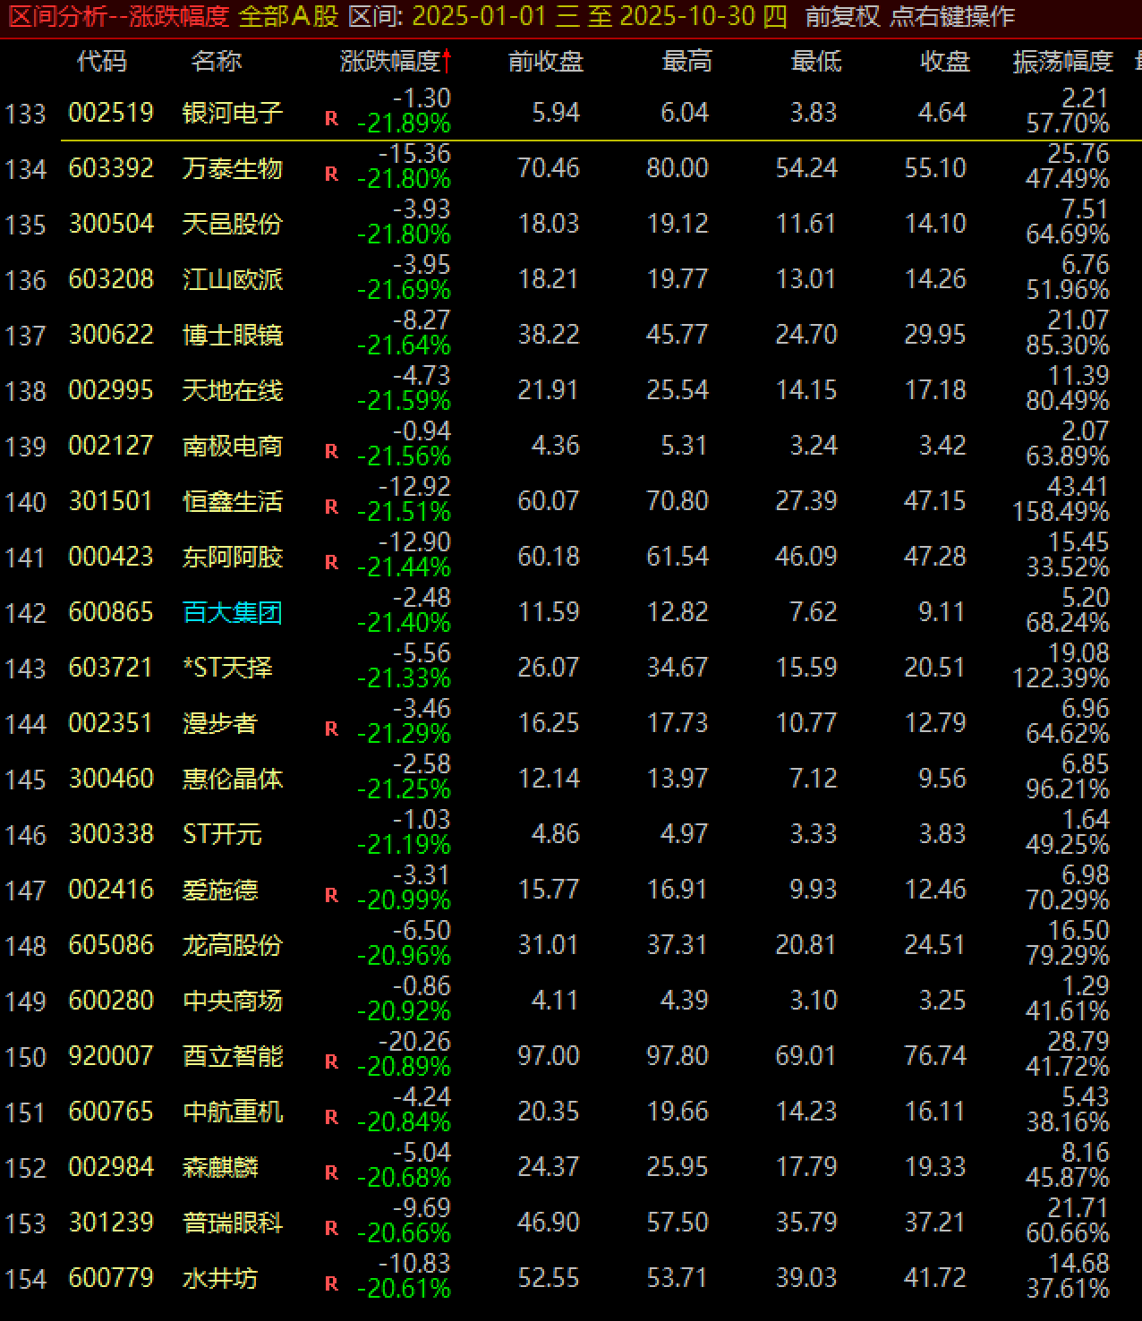Select stock name 中央商场

click(233, 1001)
